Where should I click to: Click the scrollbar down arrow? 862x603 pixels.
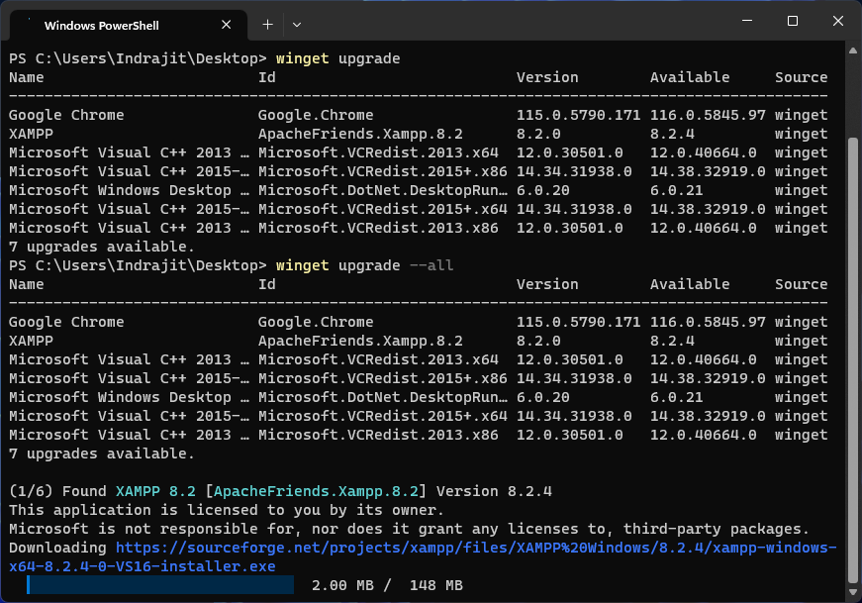pos(853,593)
